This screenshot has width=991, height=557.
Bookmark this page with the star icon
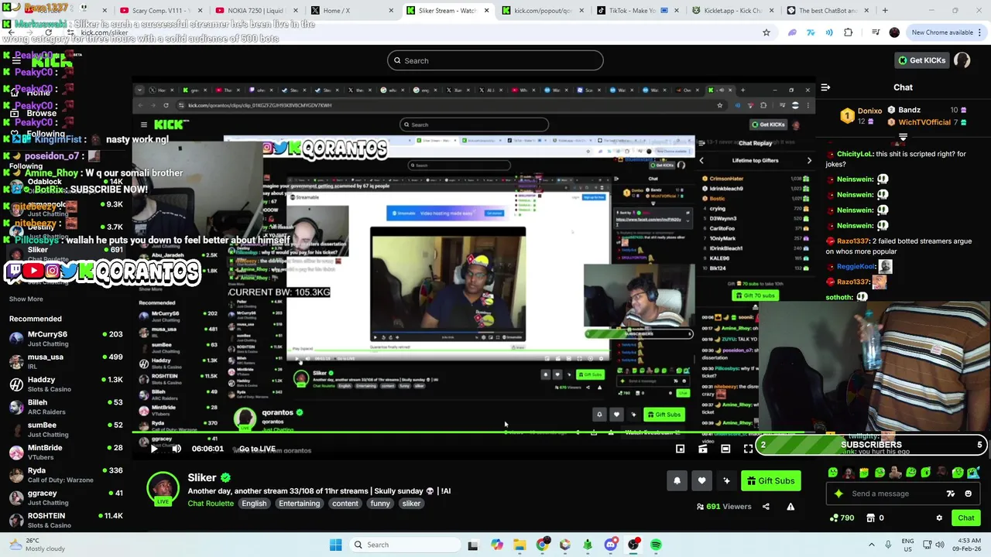[766, 32]
